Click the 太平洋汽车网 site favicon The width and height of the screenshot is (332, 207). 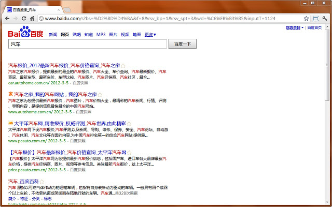10,123
